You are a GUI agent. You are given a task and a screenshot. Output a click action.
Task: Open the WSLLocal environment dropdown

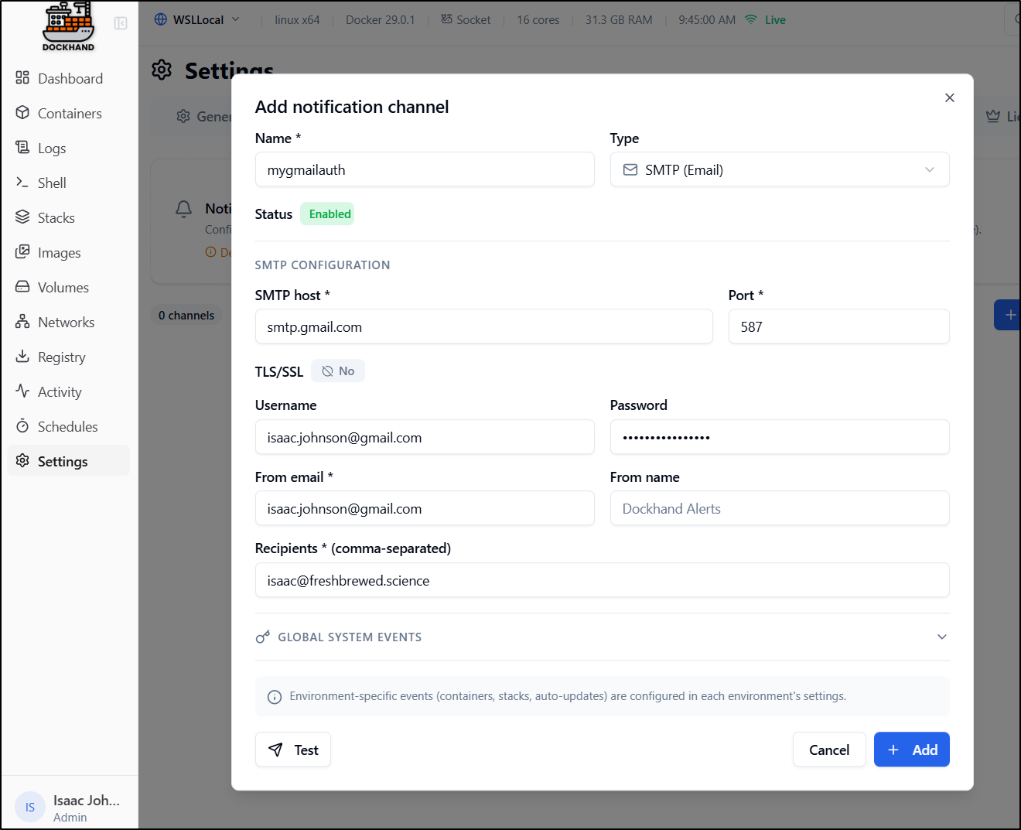click(x=198, y=20)
